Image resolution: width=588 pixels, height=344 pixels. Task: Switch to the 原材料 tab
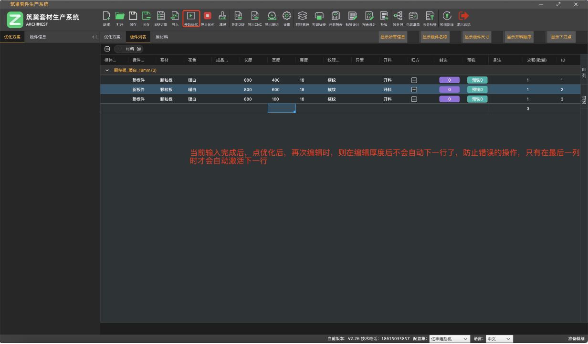point(162,37)
